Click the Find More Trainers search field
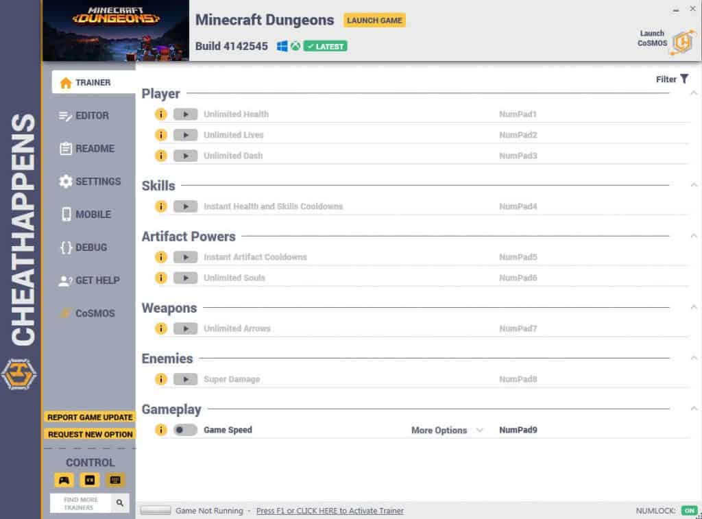The image size is (702, 519). pyautogui.click(x=82, y=503)
